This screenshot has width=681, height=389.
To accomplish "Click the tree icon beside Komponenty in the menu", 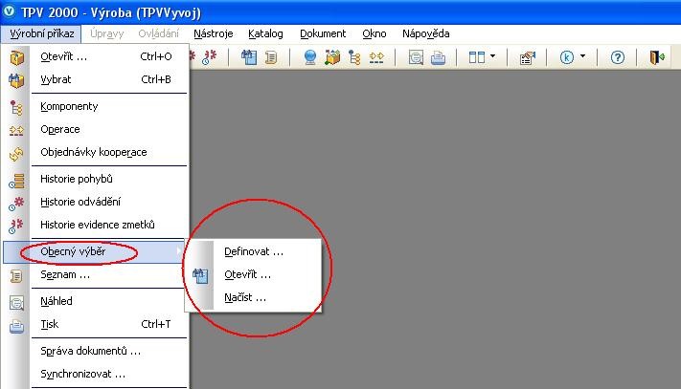I will 16,107.
